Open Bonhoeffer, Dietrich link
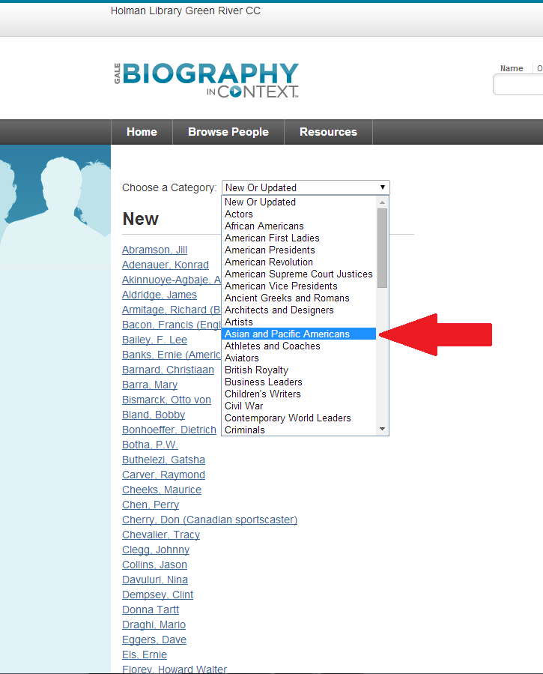 coord(169,430)
